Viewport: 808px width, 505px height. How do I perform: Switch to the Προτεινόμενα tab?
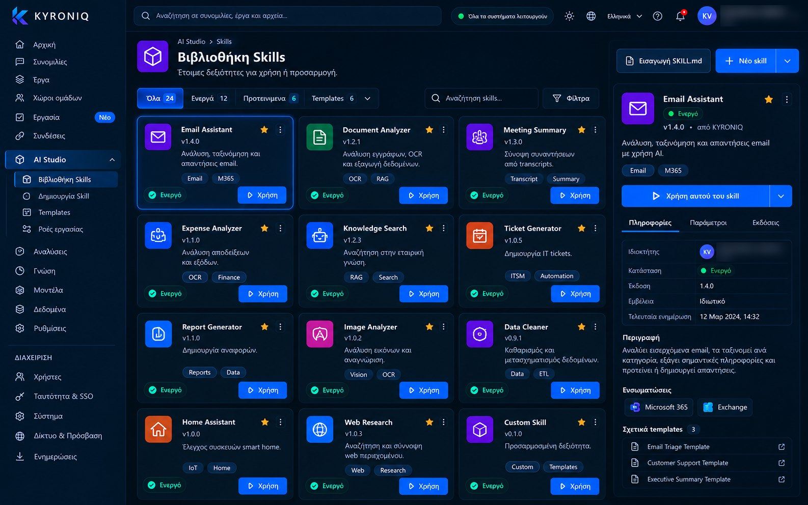point(271,99)
